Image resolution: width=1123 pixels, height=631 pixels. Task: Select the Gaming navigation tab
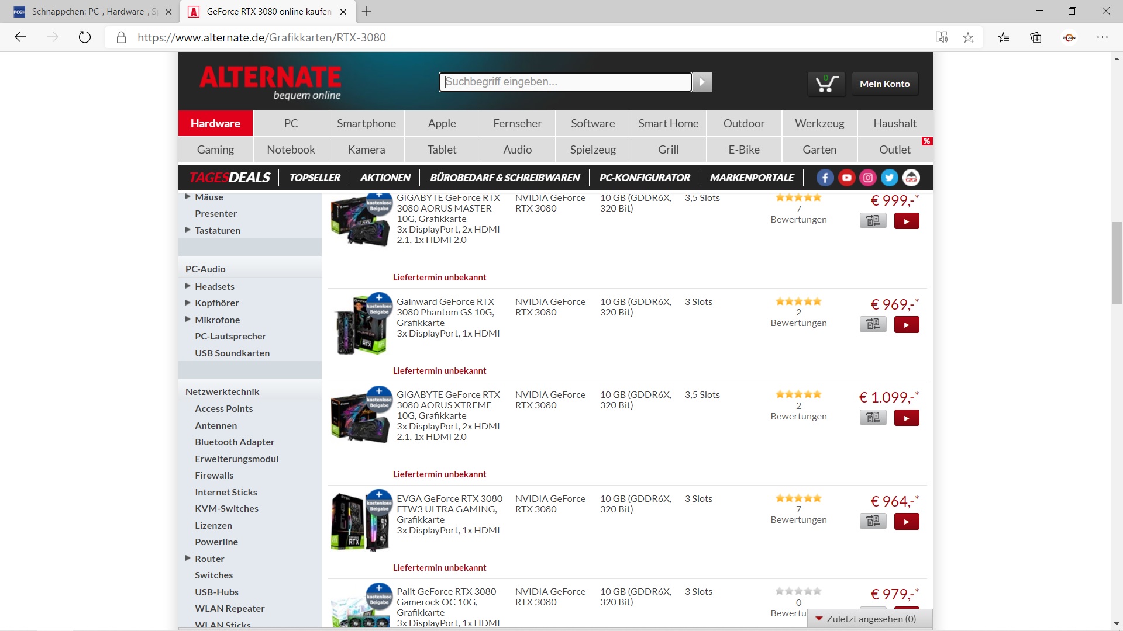215,150
